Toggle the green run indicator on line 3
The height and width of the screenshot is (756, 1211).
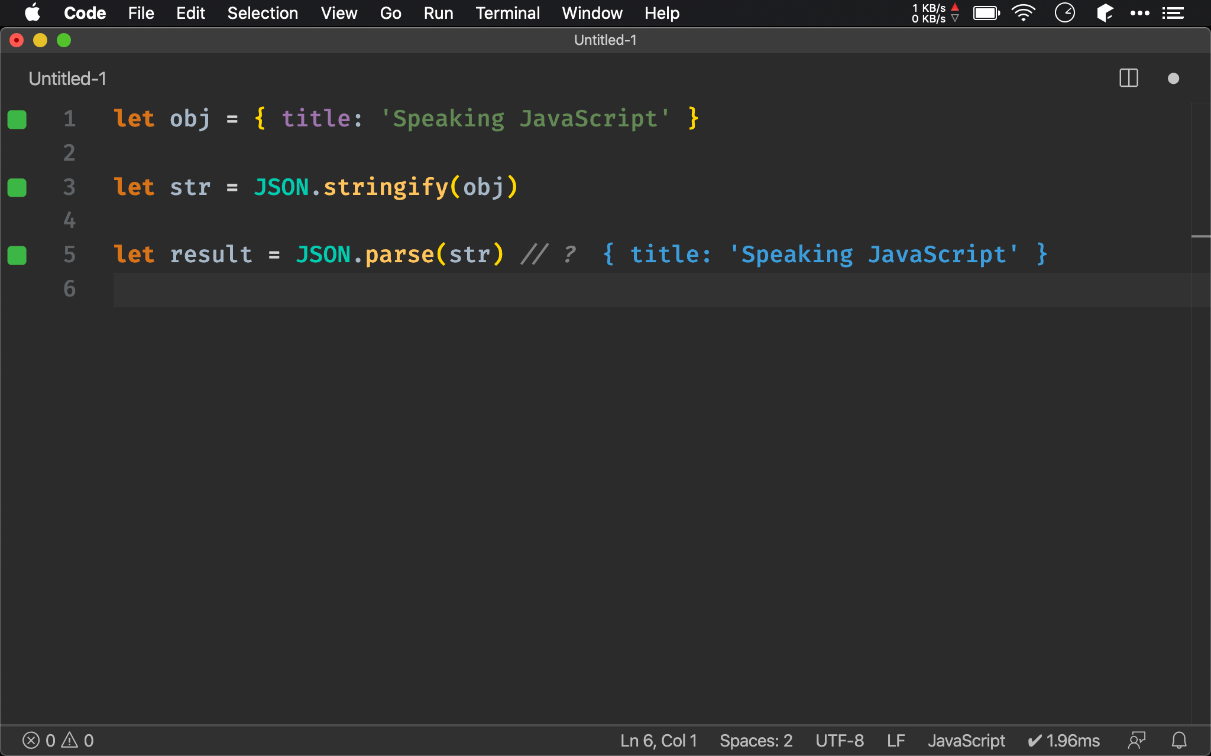[x=17, y=188]
